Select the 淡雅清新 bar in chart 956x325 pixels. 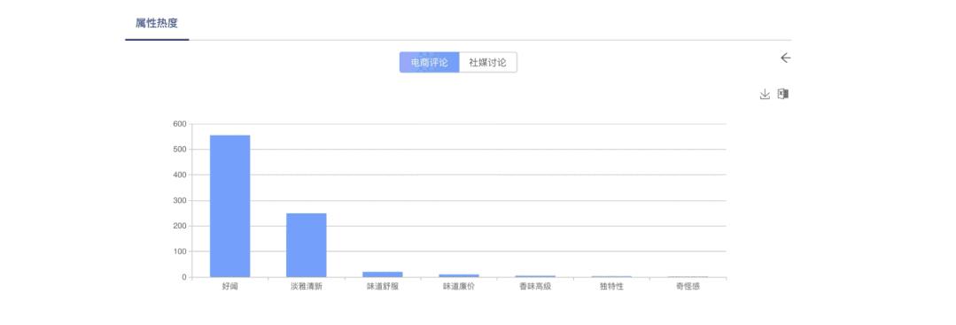pos(306,245)
